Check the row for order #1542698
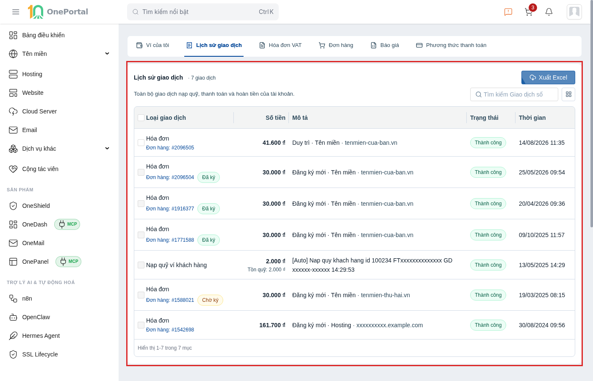 [x=141, y=325]
